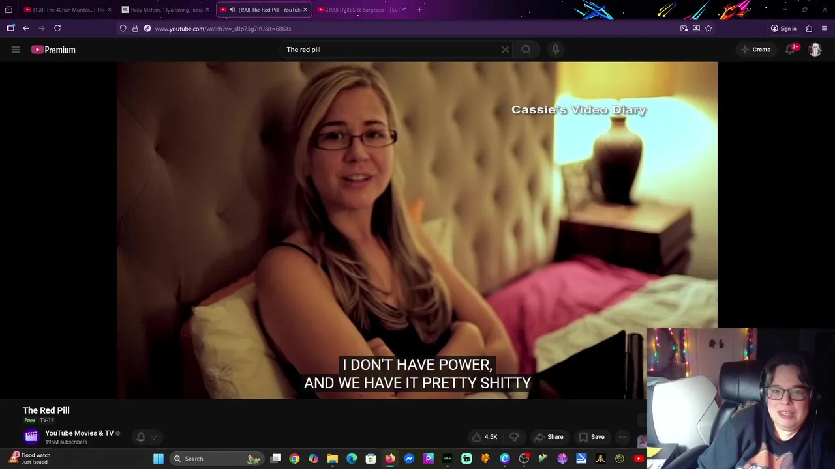Launch Google Chrome from the taskbar

[294, 459]
